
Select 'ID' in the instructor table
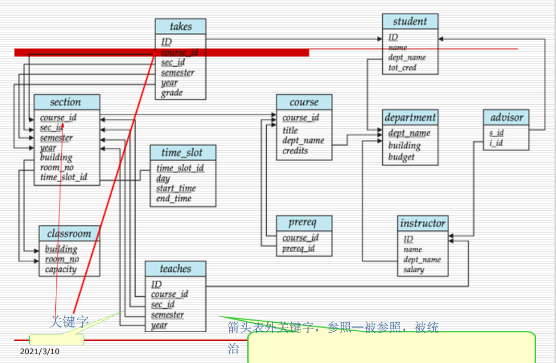click(408, 239)
